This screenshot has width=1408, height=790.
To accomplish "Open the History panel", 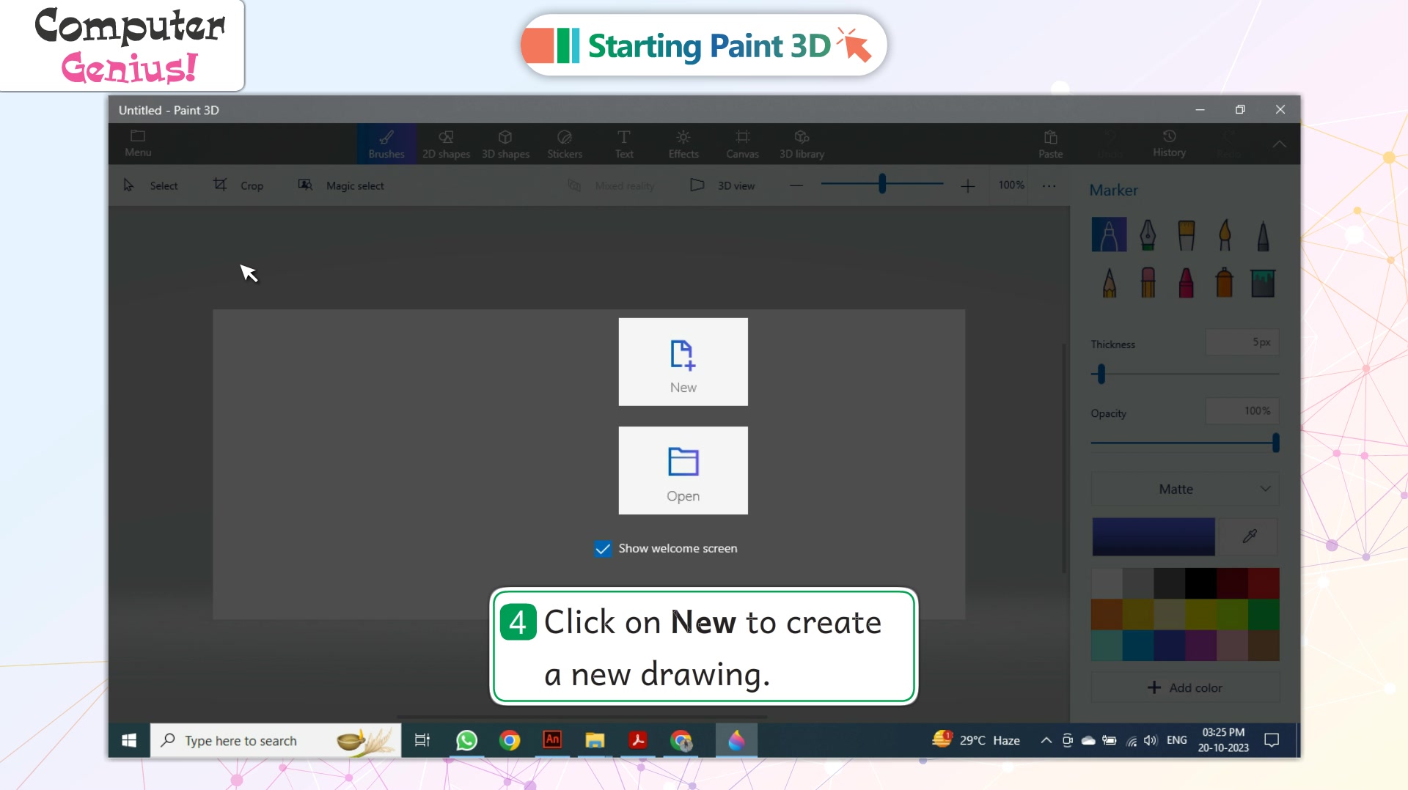I will pyautogui.click(x=1169, y=144).
